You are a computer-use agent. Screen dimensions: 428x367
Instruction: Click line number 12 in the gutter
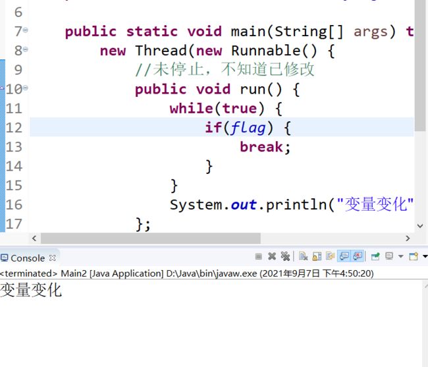(14, 128)
